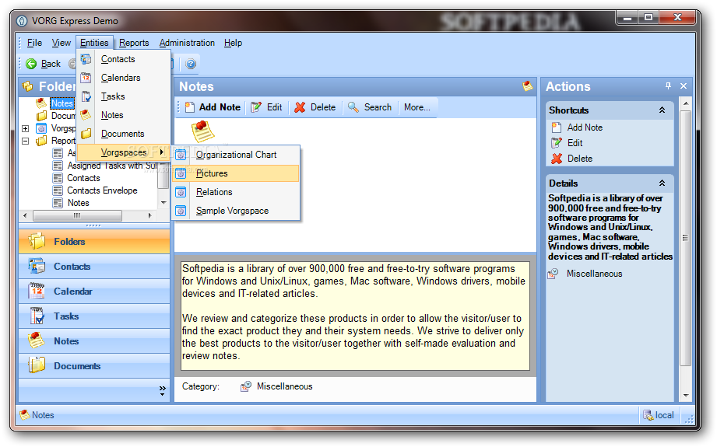The height and width of the screenshot is (447, 717).
Task: Click the Sample Vorgspace icon
Action: pos(181,211)
